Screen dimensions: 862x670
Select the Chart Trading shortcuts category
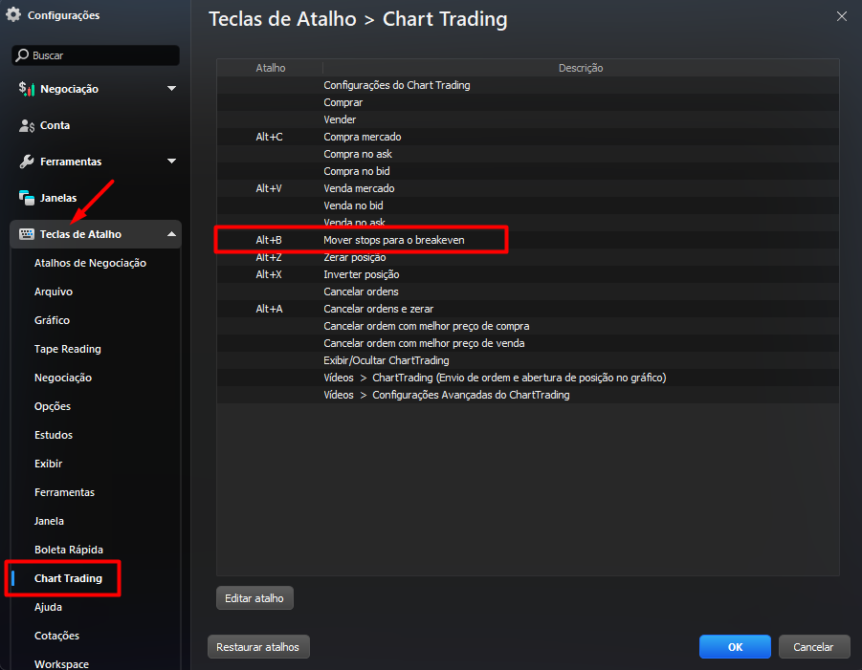[68, 578]
